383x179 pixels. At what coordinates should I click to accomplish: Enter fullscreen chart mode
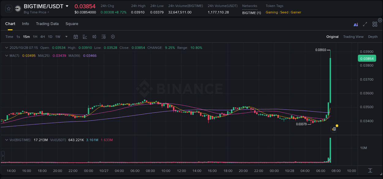point(365,24)
